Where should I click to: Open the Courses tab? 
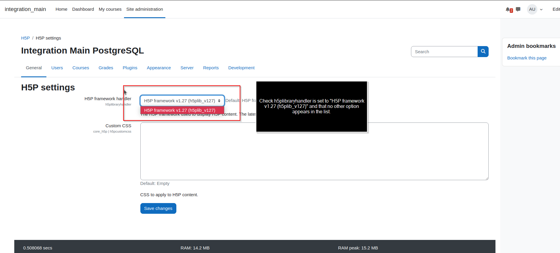point(81,68)
